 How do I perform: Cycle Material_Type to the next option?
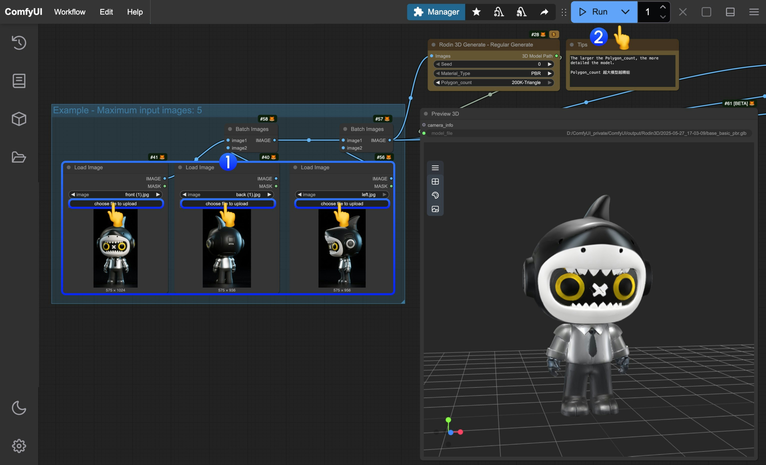coord(550,73)
